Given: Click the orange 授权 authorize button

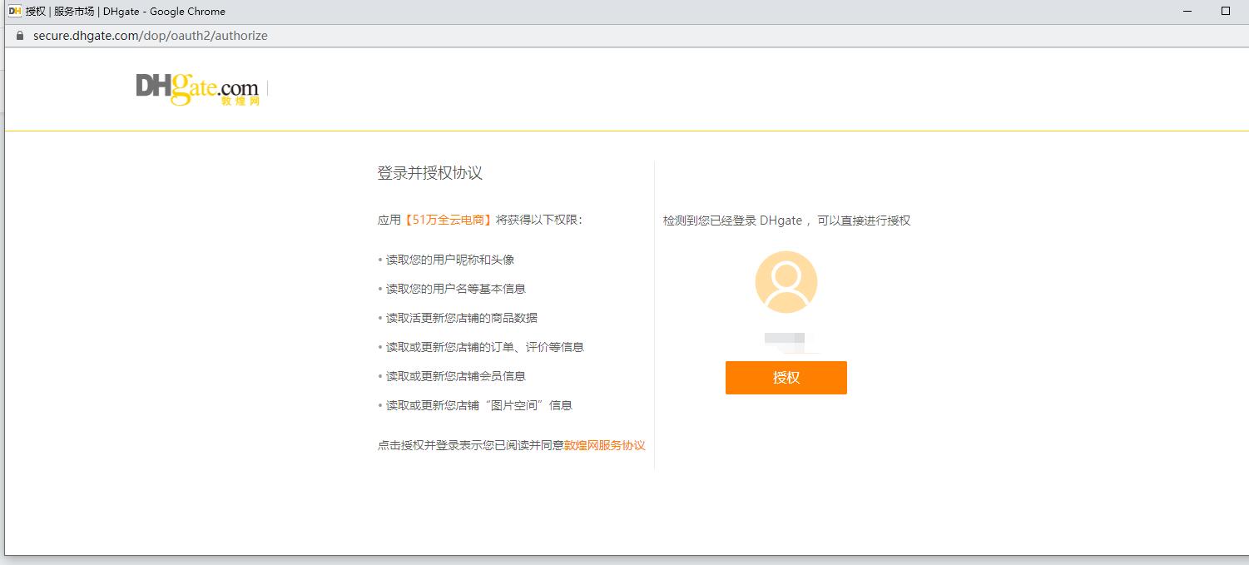Looking at the screenshot, I should [x=786, y=378].
